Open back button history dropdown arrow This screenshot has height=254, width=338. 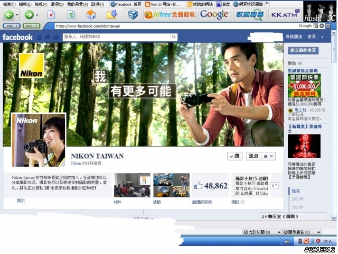(x=17, y=15)
